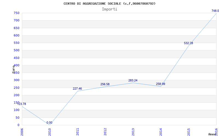
Task: Select the 2016 year label
Action: coord(216,132)
